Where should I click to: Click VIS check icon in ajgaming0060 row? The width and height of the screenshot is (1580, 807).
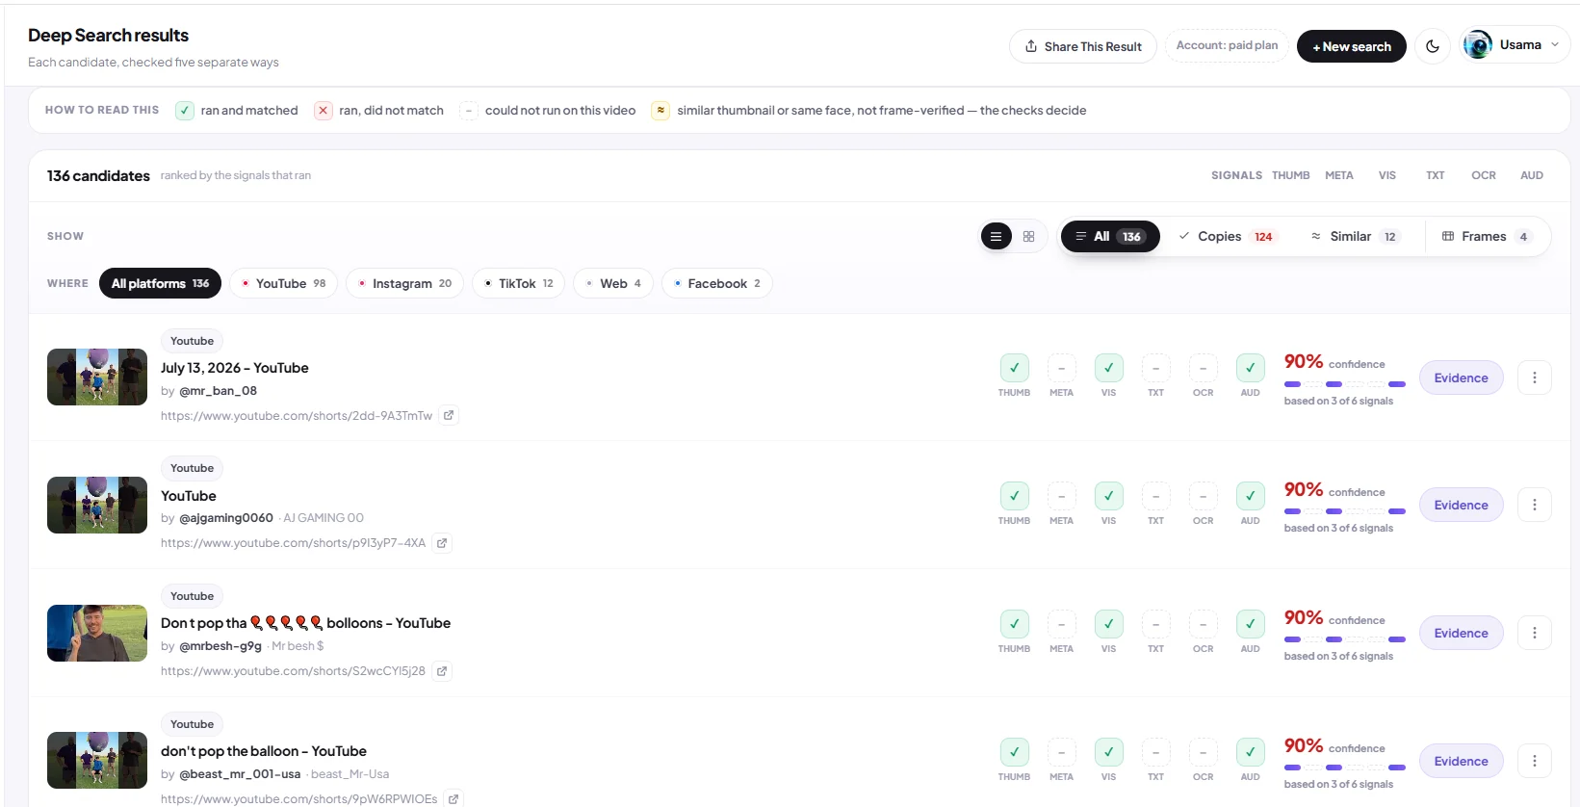1108,496
